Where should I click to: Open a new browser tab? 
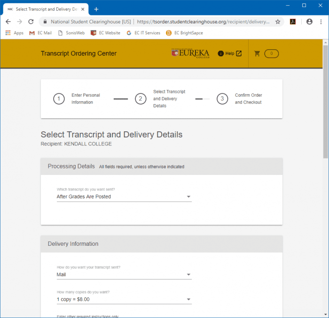[x=96, y=9]
